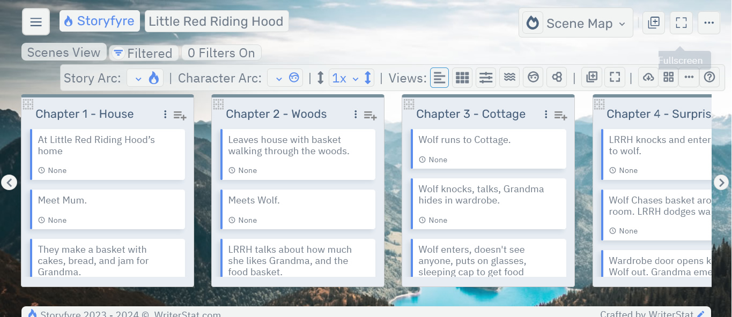Viewport: 732px width, 317px height.
Task: Click the waves view icon in the toolbar
Action: coord(509,77)
